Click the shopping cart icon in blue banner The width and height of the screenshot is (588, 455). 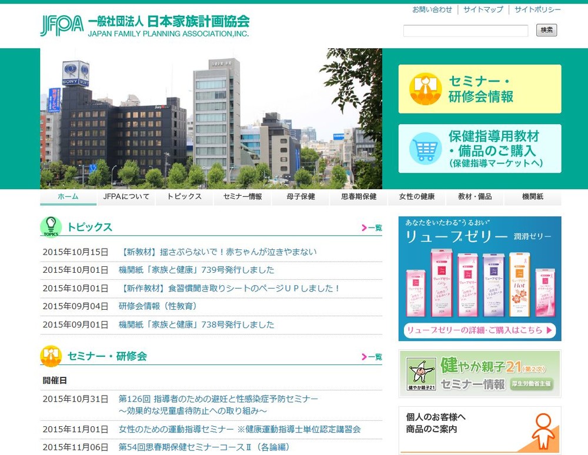(425, 148)
